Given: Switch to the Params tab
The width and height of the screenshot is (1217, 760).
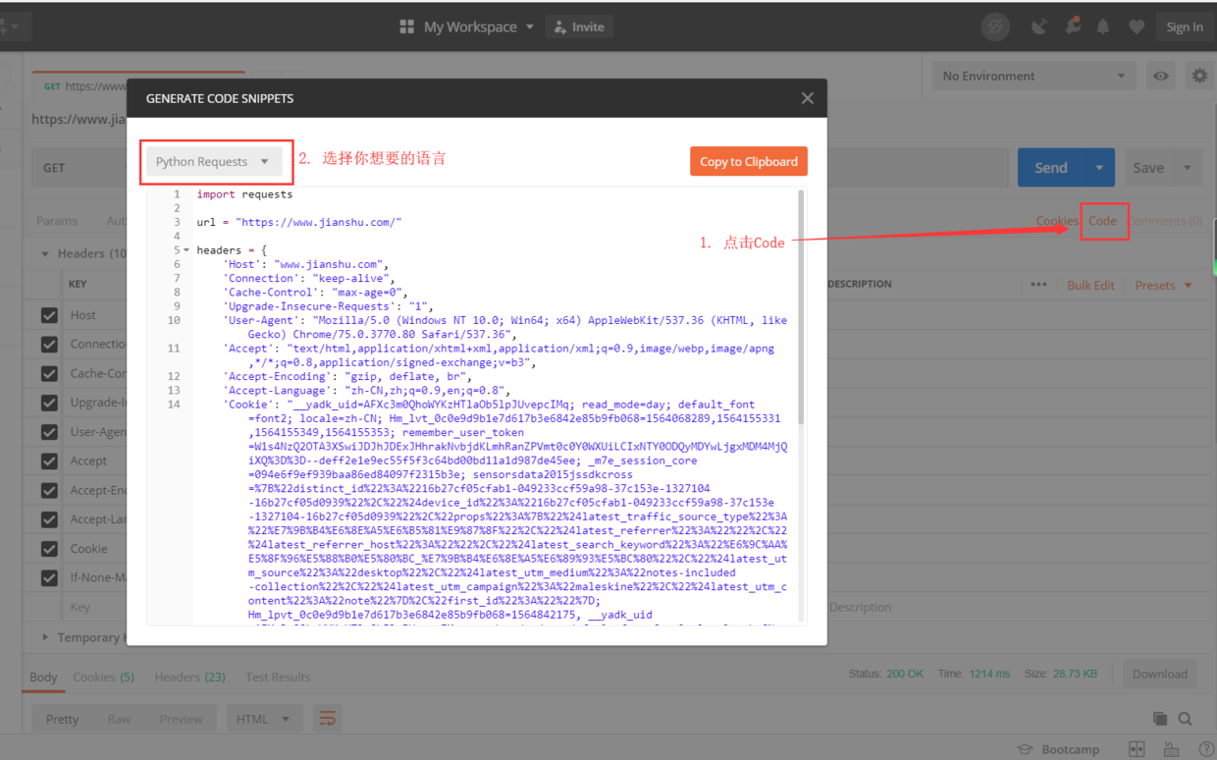Looking at the screenshot, I should (x=57, y=221).
